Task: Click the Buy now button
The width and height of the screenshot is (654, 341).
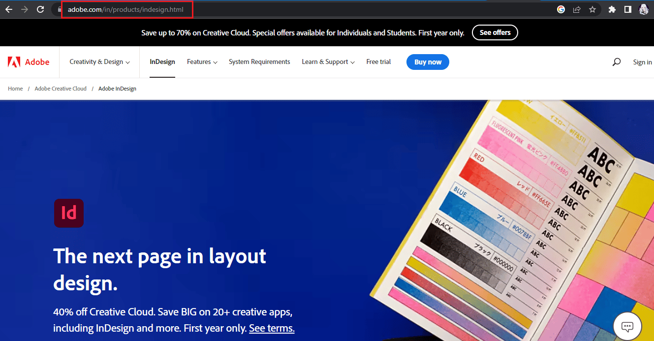Action: [x=428, y=62]
